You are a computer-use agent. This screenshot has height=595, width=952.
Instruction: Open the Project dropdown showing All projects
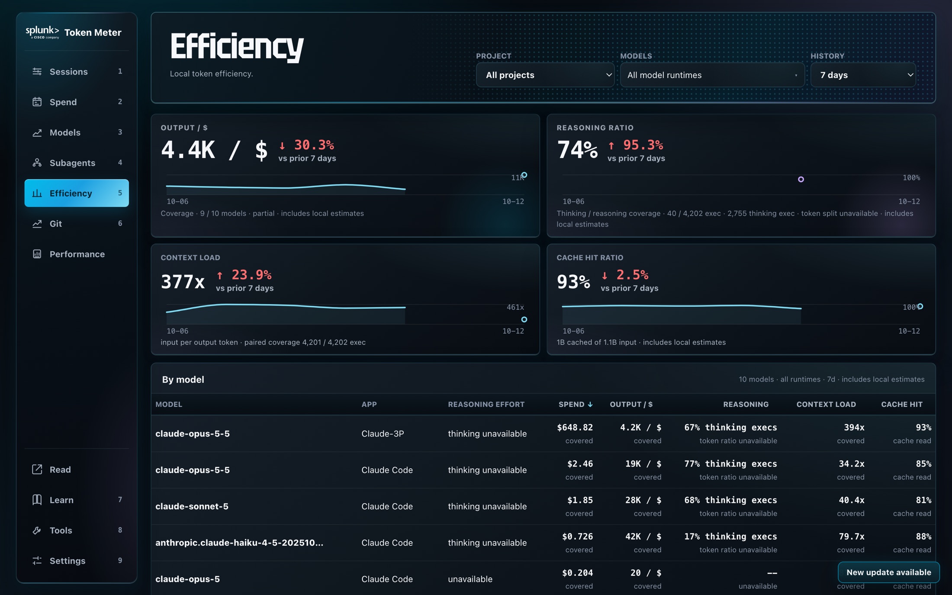(x=545, y=75)
